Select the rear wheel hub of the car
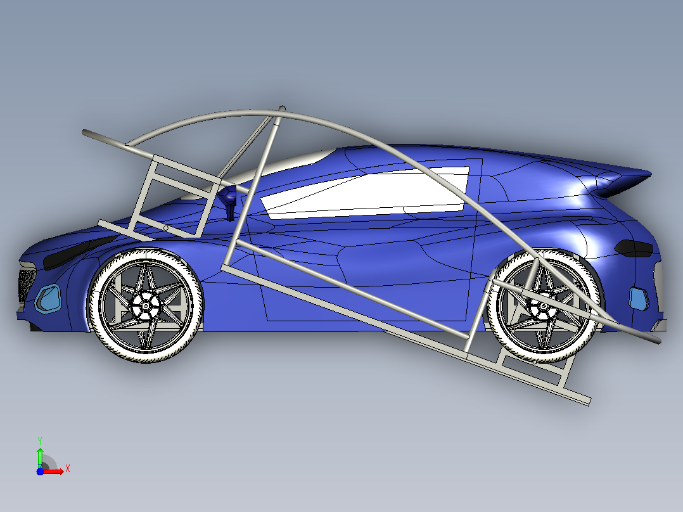Viewport: 683px width, 512px height. [x=543, y=305]
